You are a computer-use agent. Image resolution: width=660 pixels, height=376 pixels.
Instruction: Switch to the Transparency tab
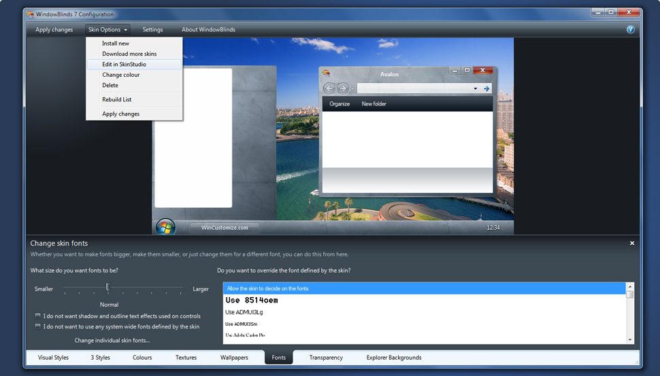click(326, 358)
